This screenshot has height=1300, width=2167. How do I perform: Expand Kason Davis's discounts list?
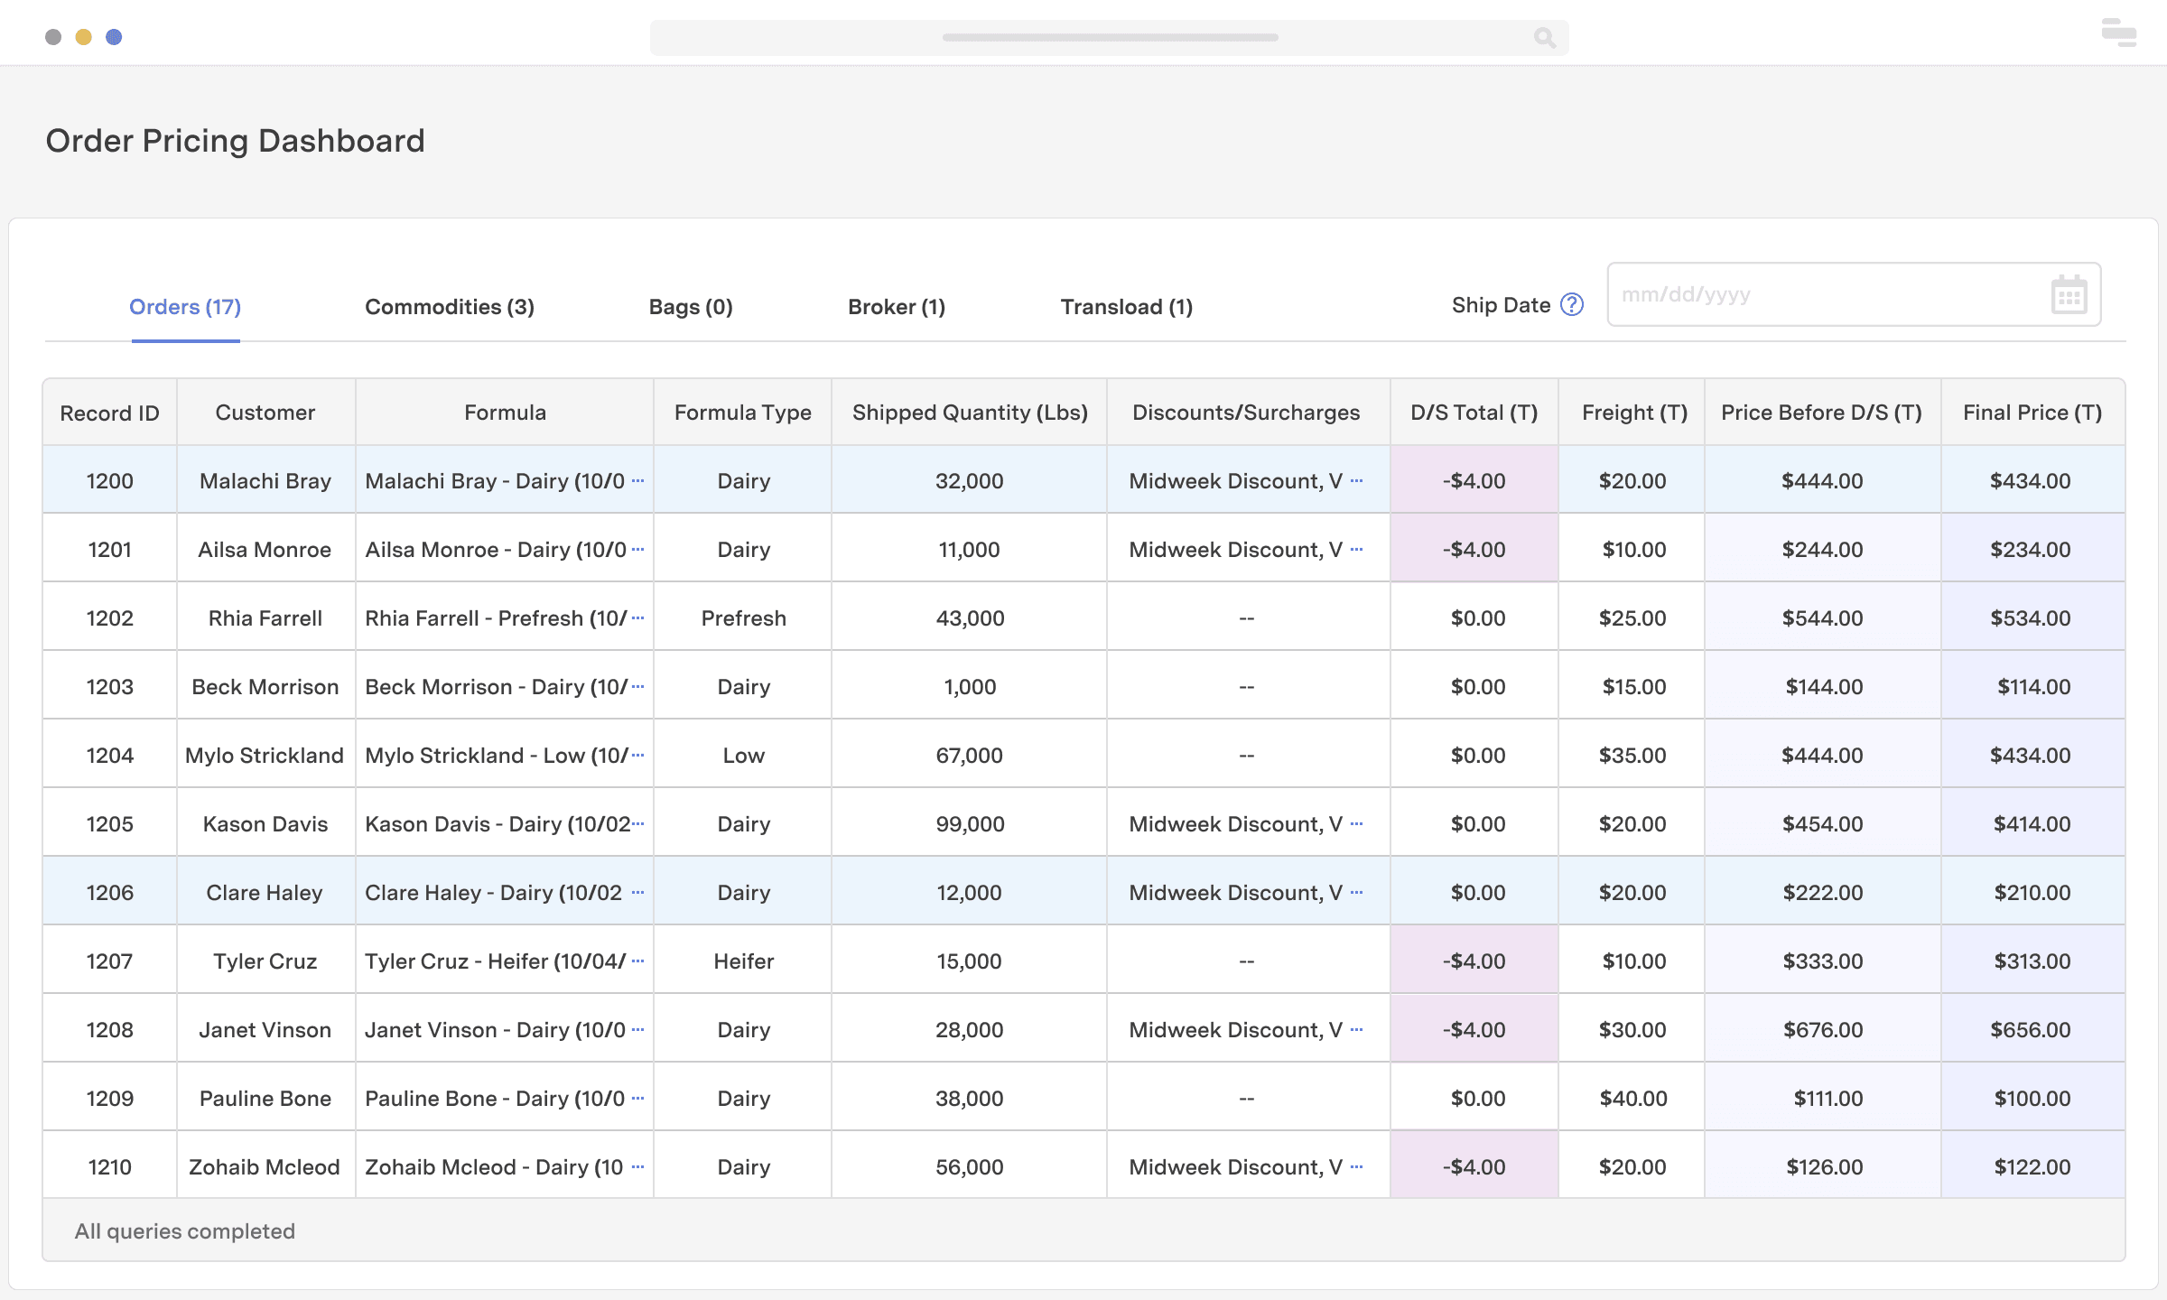coord(1355,822)
